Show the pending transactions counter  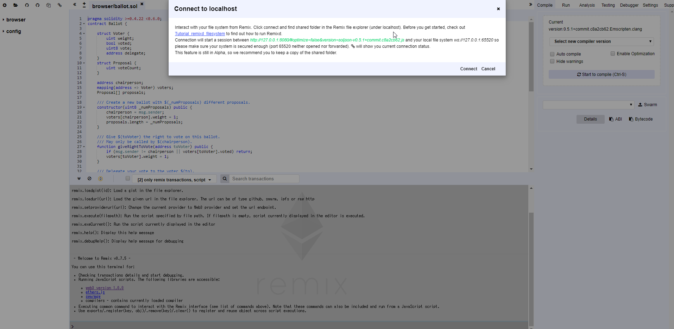tap(100, 179)
